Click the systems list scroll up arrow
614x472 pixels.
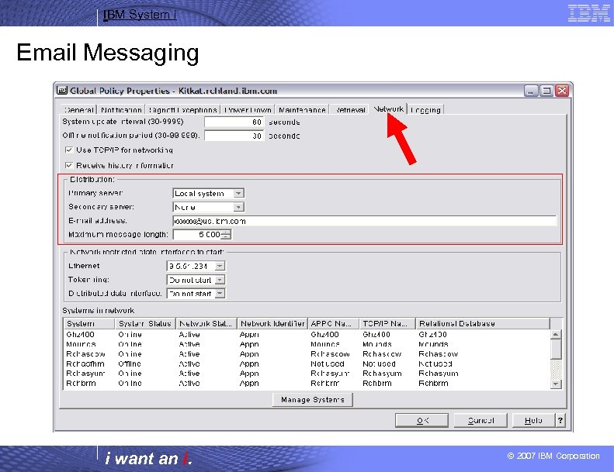point(556,334)
